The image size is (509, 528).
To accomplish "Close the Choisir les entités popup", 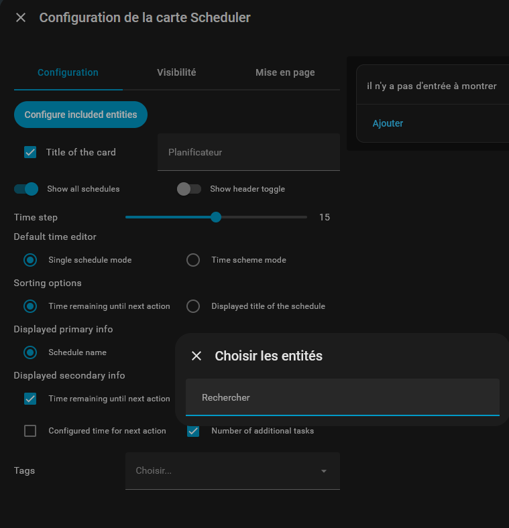I will (x=196, y=356).
